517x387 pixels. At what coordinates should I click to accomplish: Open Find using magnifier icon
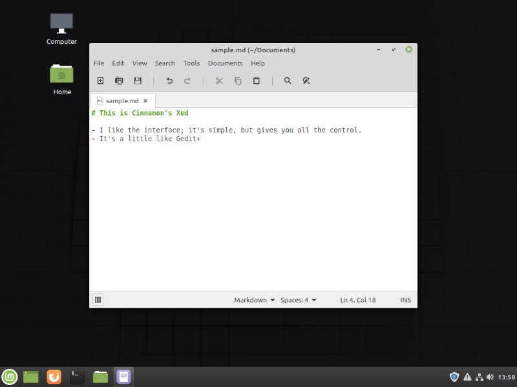288,81
